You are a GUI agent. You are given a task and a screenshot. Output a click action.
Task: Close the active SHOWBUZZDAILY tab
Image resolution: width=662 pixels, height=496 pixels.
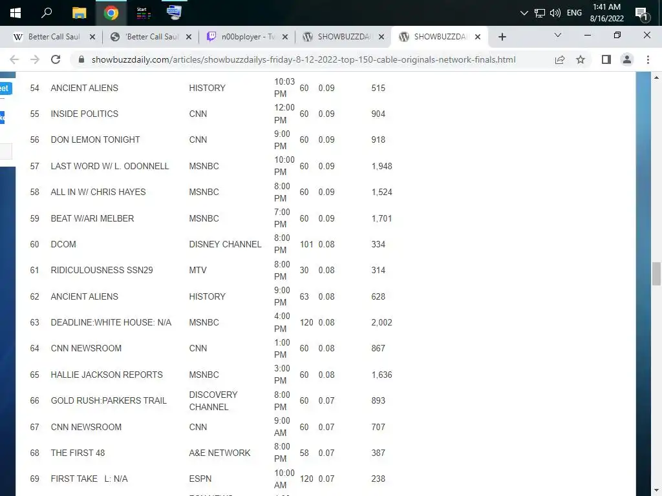[x=478, y=37]
